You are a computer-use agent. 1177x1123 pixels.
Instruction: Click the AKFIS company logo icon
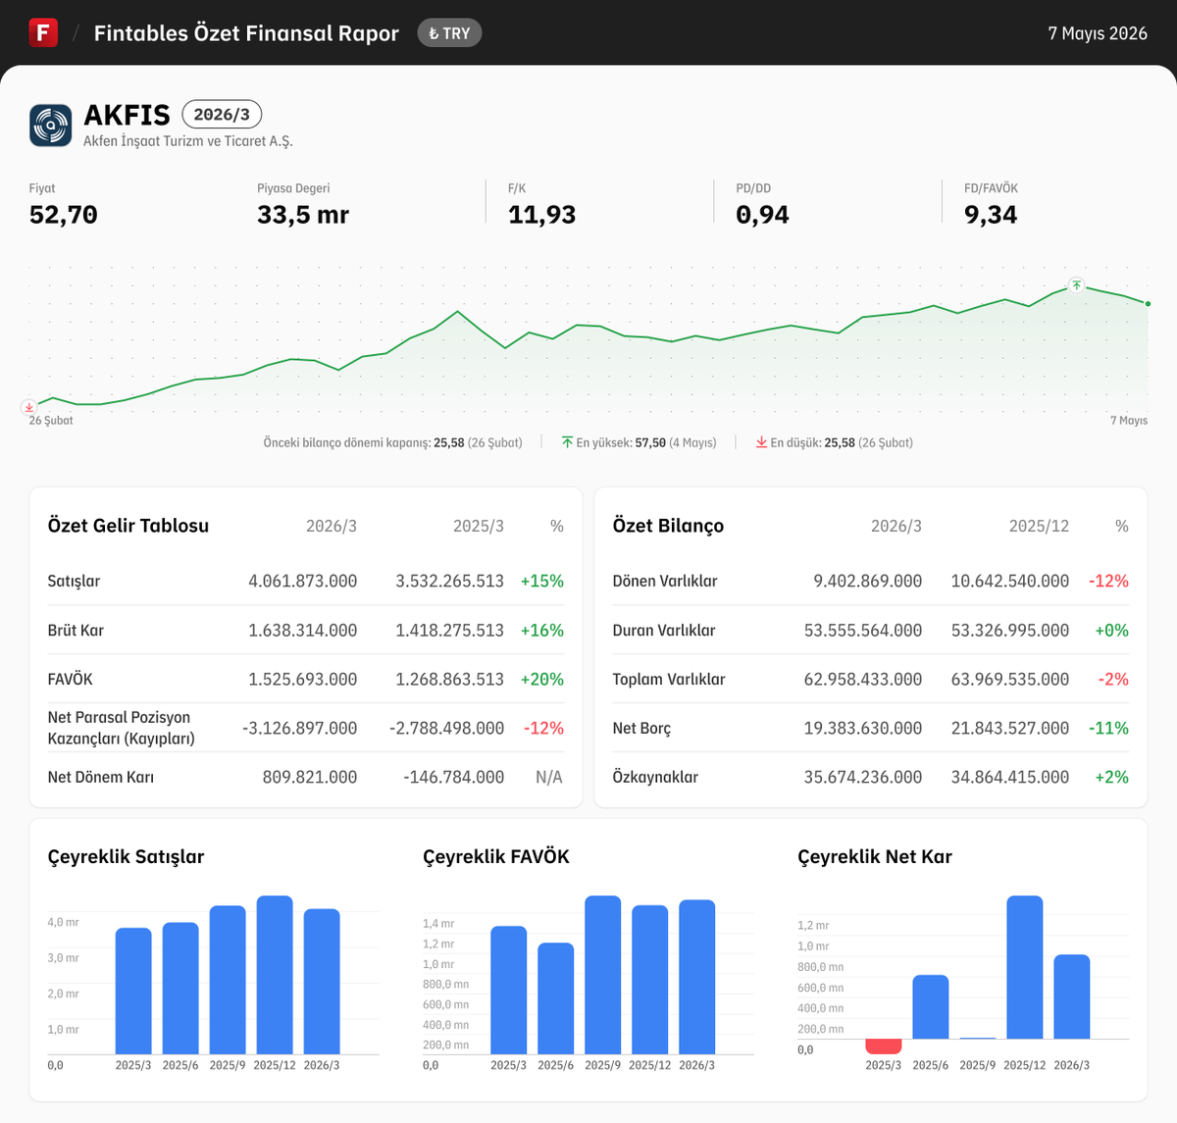[x=50, y=126]
